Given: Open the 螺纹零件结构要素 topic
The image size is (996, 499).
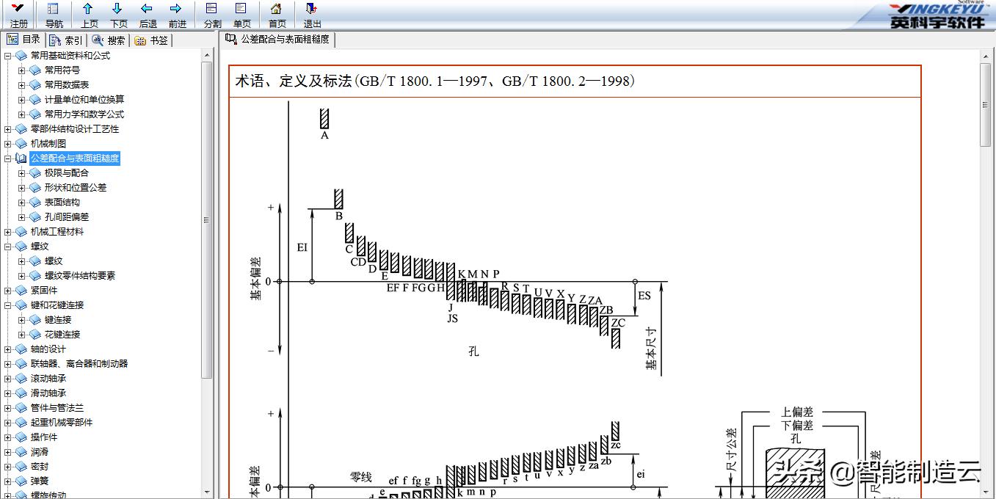Looking at the screenshot, I should coord(80,276).
